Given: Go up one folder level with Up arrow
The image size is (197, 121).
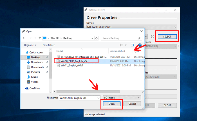Looking at the screenshot, I should [40, 38].
